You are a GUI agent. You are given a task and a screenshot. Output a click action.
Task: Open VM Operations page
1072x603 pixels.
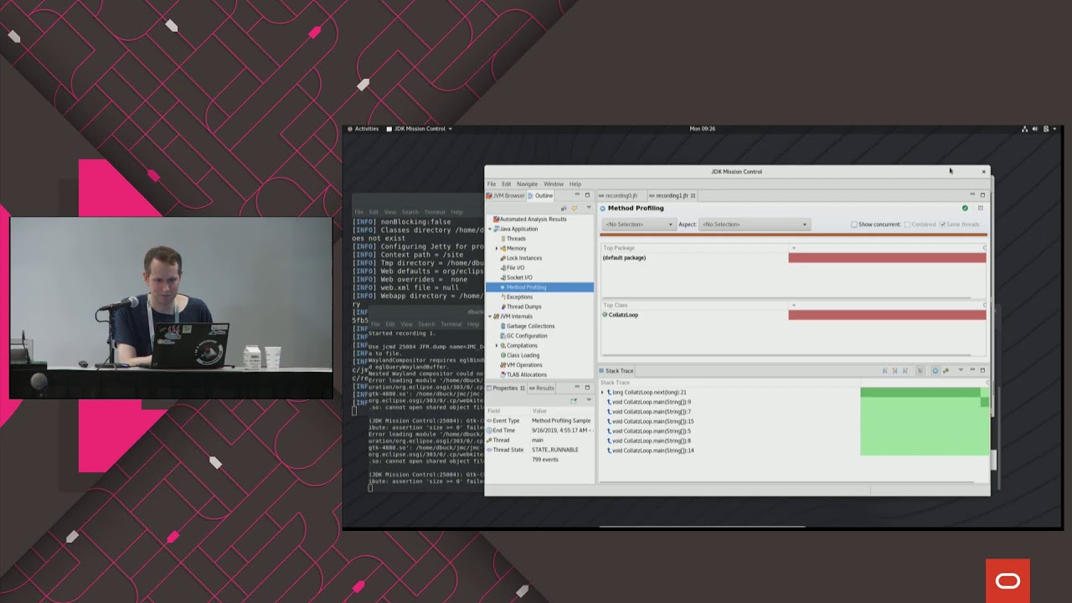point(521,365)
